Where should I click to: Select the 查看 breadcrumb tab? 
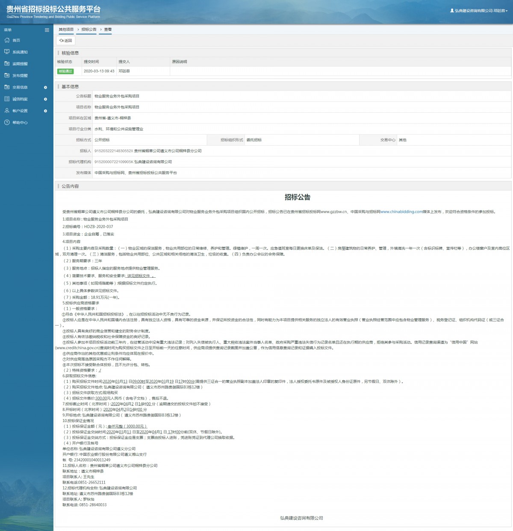(x=108, y=29)
